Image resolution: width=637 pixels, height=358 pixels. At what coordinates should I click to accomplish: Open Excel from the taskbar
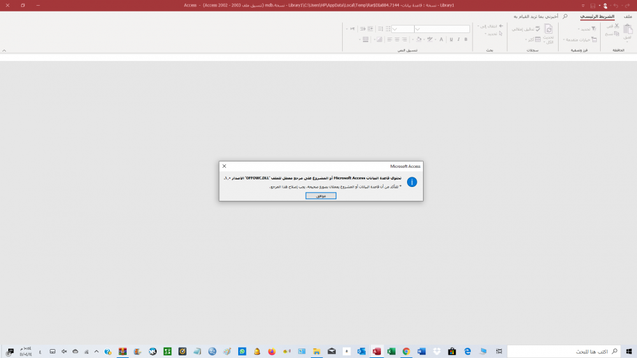coord(391,352)
